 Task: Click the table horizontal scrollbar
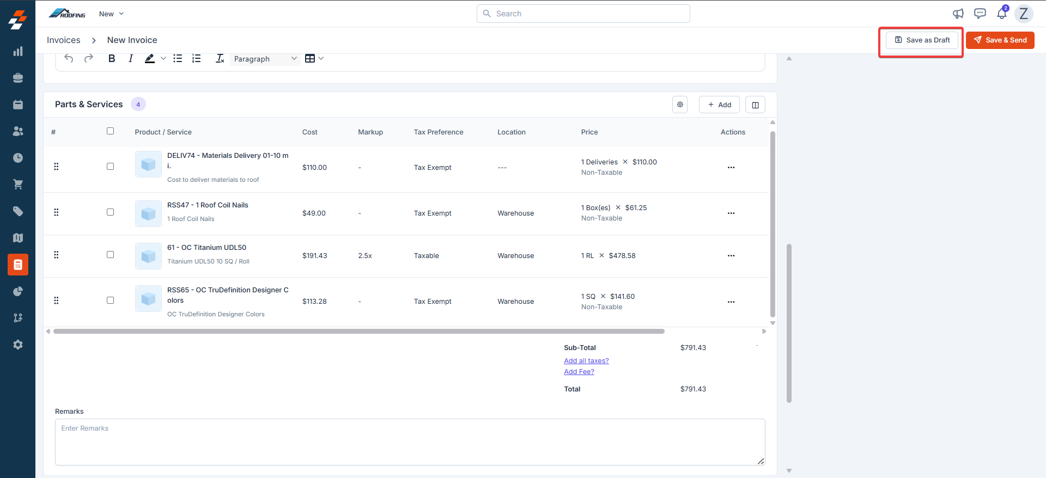(x=358, y=331)
